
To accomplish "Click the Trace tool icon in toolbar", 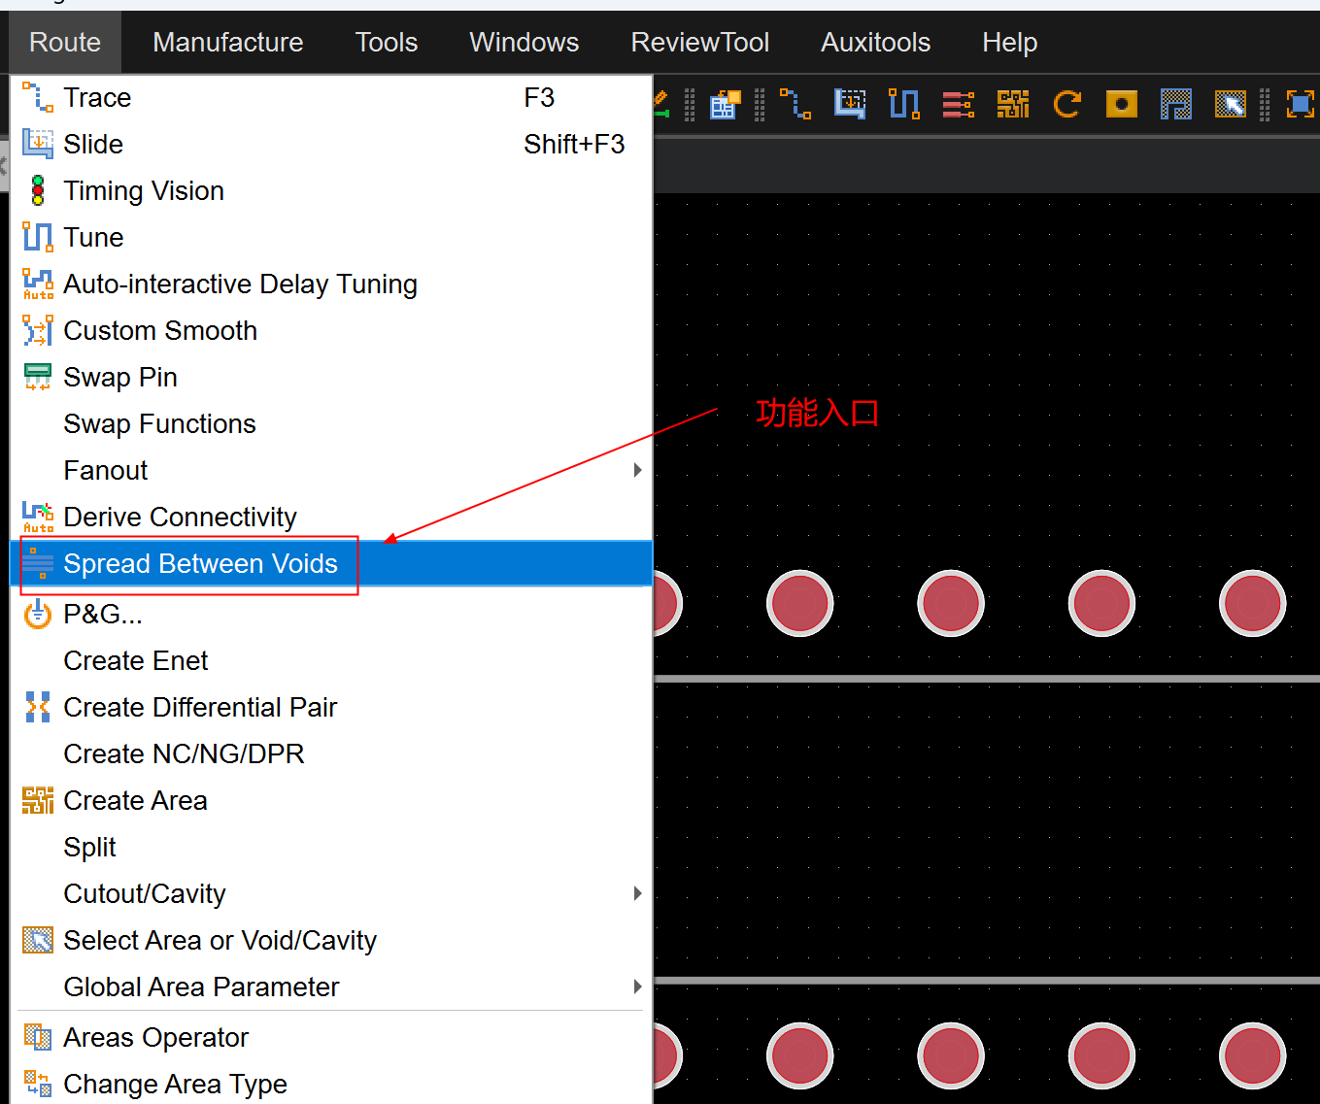I will [x=795, y=104].
